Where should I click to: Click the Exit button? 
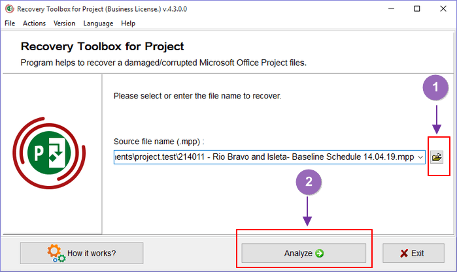[x=413, y=253]
